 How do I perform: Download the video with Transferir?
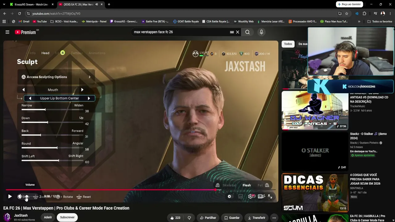256,218
